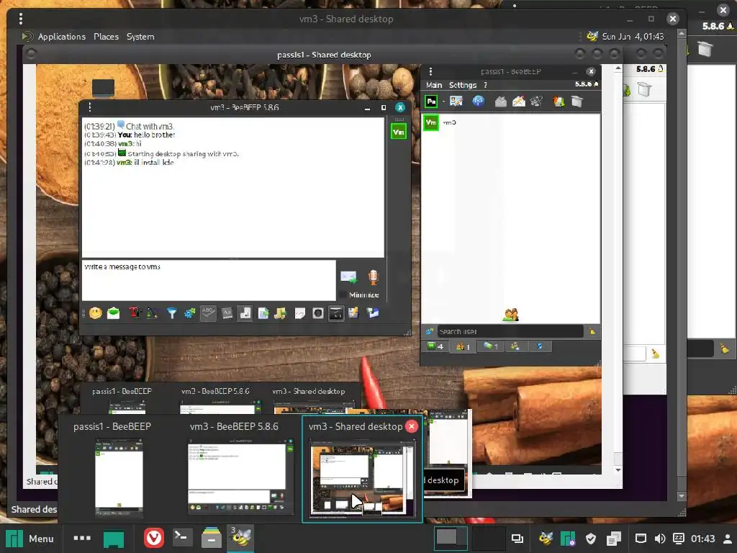This screenshot has height=553, width=737.
Task: Send the message with envelope arrow button
Action: point(349,277)
